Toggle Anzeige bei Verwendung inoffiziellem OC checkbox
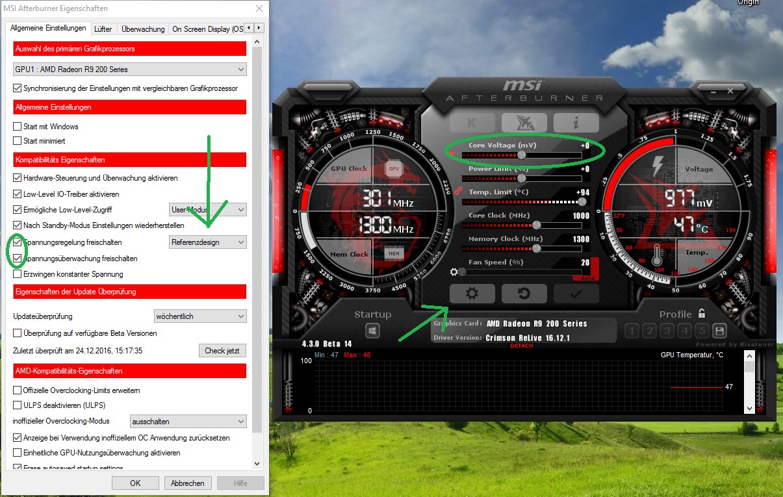The width and height of the screenshot is (783, 497). coord(18,438)
